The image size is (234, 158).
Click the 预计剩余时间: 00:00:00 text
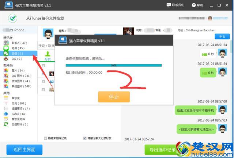coord(84,73)
